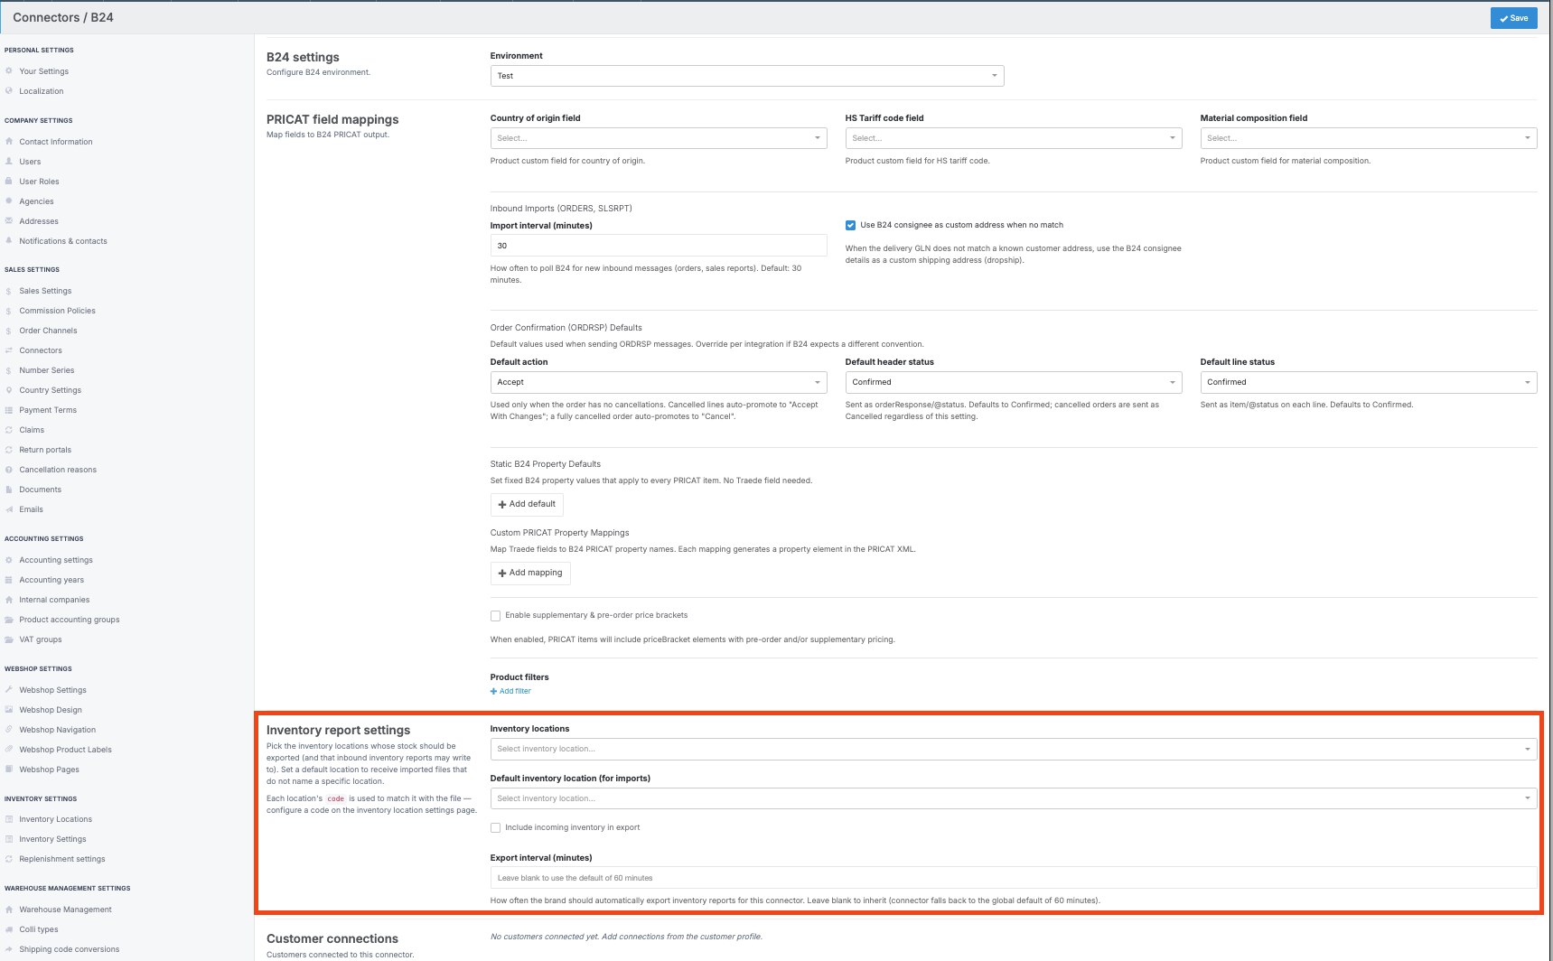Open Replenishment settings in the sidebar
Screen dimensions: 1553x961
(62, 859)
